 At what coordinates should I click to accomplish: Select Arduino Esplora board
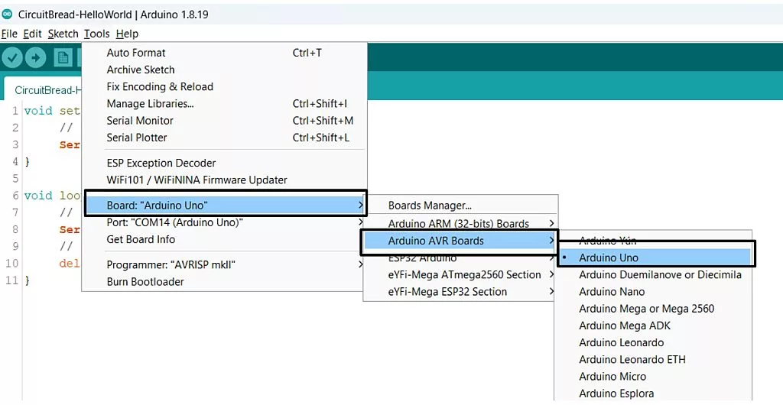tap(654, 394)
